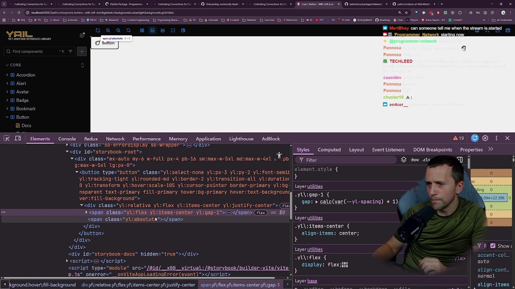Image resolution: width=515 pixels, height=289 pixels.
Task: Expand the Avatar component tree arrow
Action: pos(7,92)
